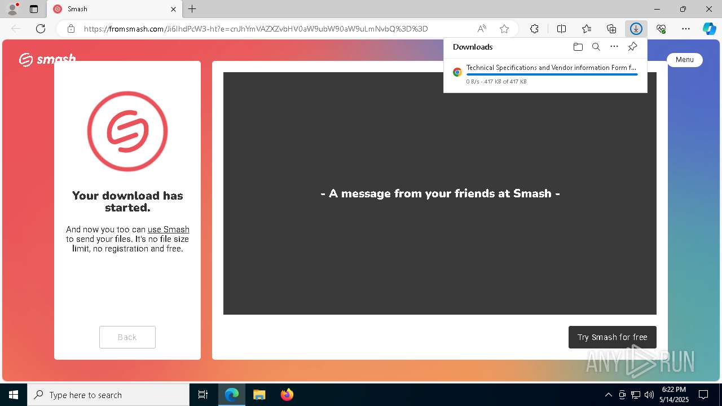Click the Back button
This screenshot has height=406, width=722.
coord(127,337)
